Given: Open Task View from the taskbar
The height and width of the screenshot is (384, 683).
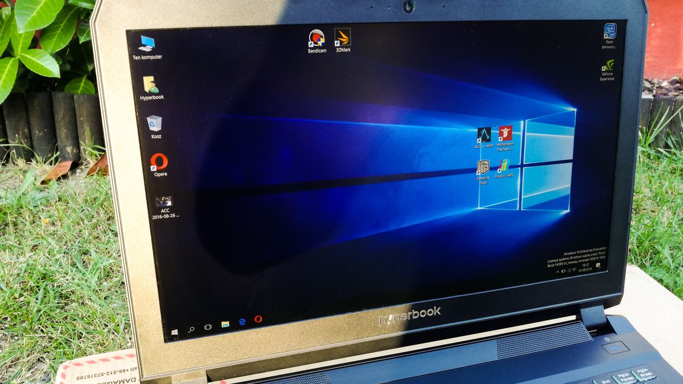Looking at the screenshot, I should pyautogui.click(x=208, y=327).
